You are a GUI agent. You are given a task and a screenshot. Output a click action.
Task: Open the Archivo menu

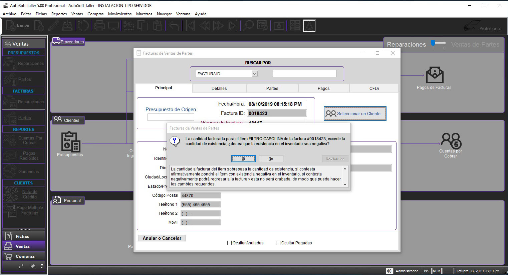(9, 14)
